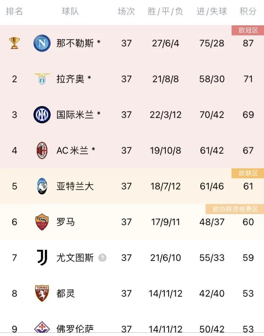
Task: Click the gold trophy rank icon
Action: click(x=14, y=43)
